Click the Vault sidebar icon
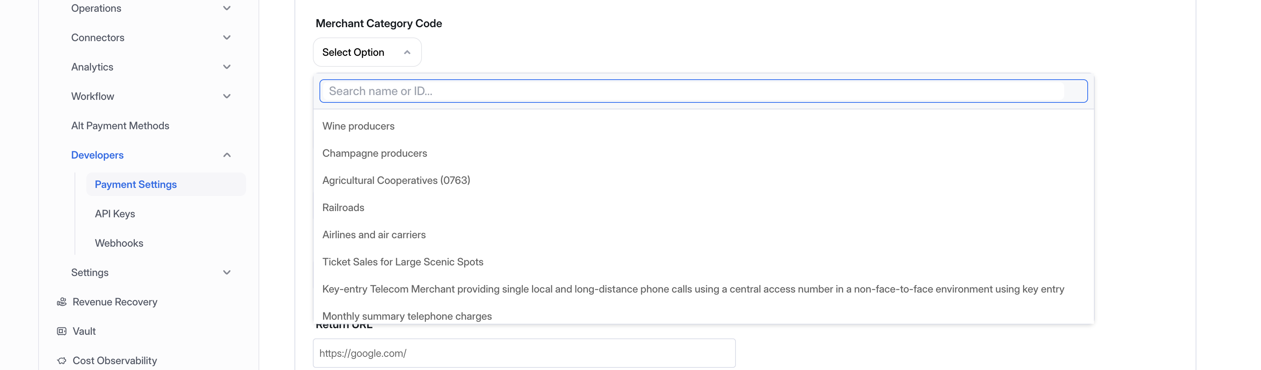The height and width of the screenshot is (370, 1261). click(62, 331)
